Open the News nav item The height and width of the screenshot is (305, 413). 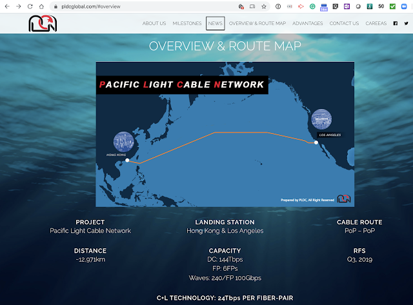click(x=215, y=23)
